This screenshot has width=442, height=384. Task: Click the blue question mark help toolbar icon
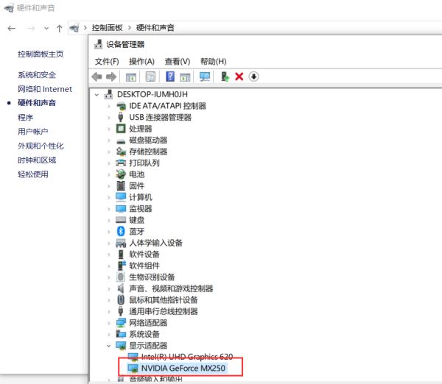point(170,77)
